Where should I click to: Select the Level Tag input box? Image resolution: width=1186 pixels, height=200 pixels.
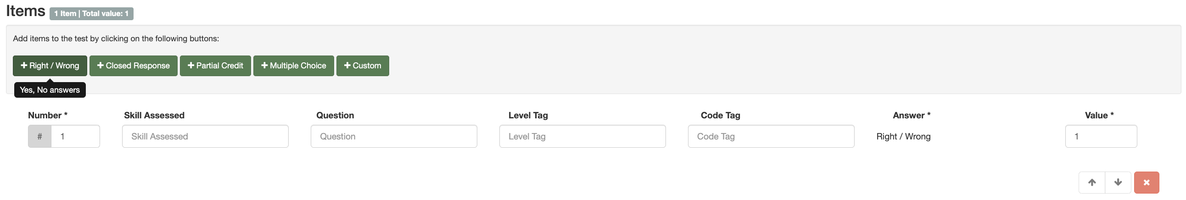(582, 137)
